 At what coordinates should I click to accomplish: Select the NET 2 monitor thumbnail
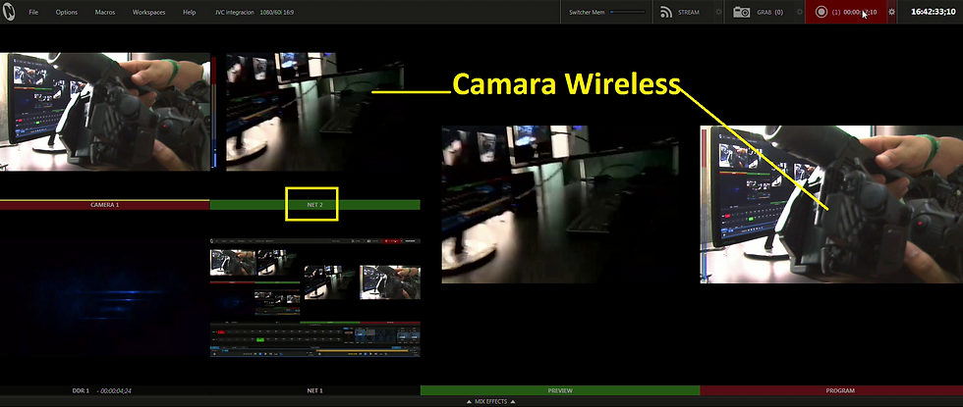click(x=315, y=112)
